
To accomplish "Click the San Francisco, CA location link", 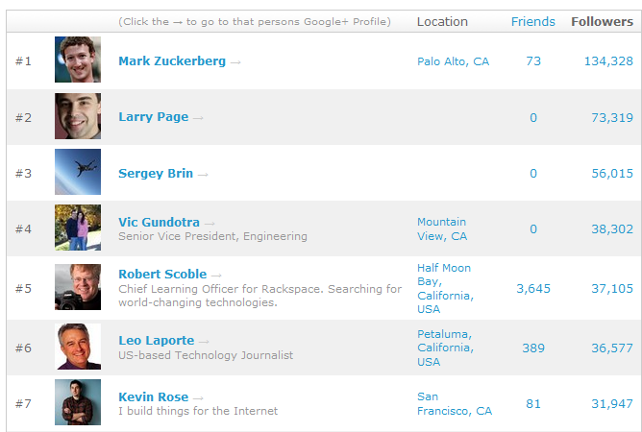I will point(455,404).
